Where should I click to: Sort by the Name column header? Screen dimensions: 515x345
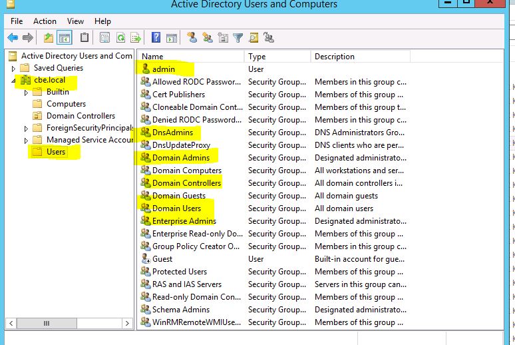pos(191,57)
